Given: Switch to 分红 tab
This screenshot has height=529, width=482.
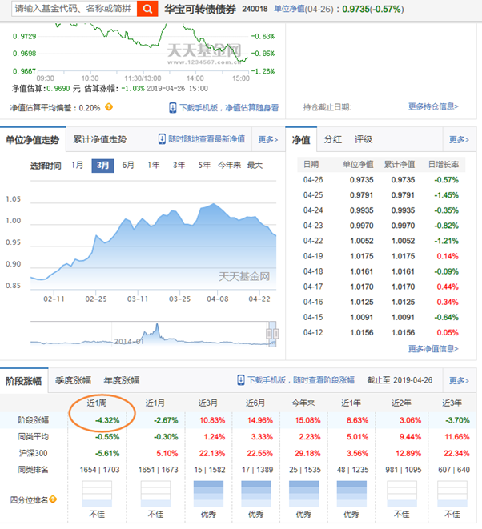Looking at the screenshot, I should [333, 139].
